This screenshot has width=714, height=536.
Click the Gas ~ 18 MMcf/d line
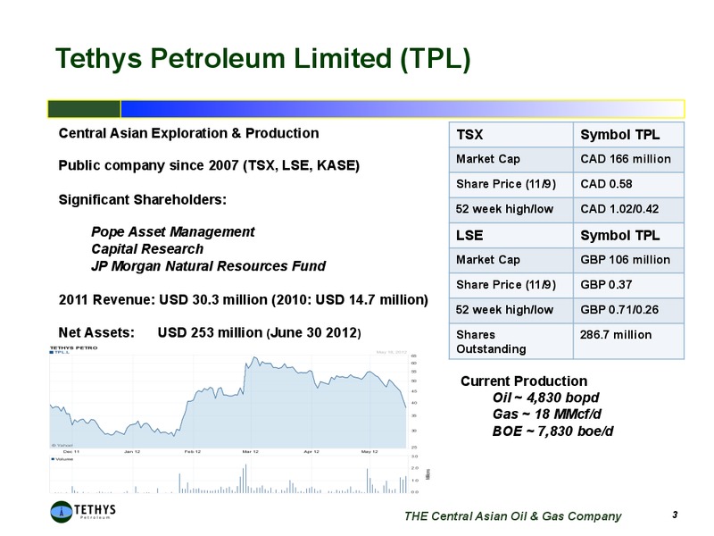(547, 414)
